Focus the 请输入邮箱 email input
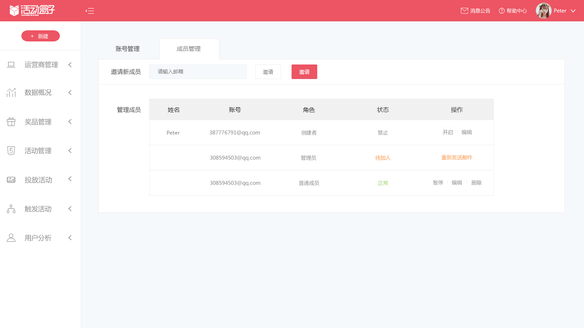 point(198,72)
